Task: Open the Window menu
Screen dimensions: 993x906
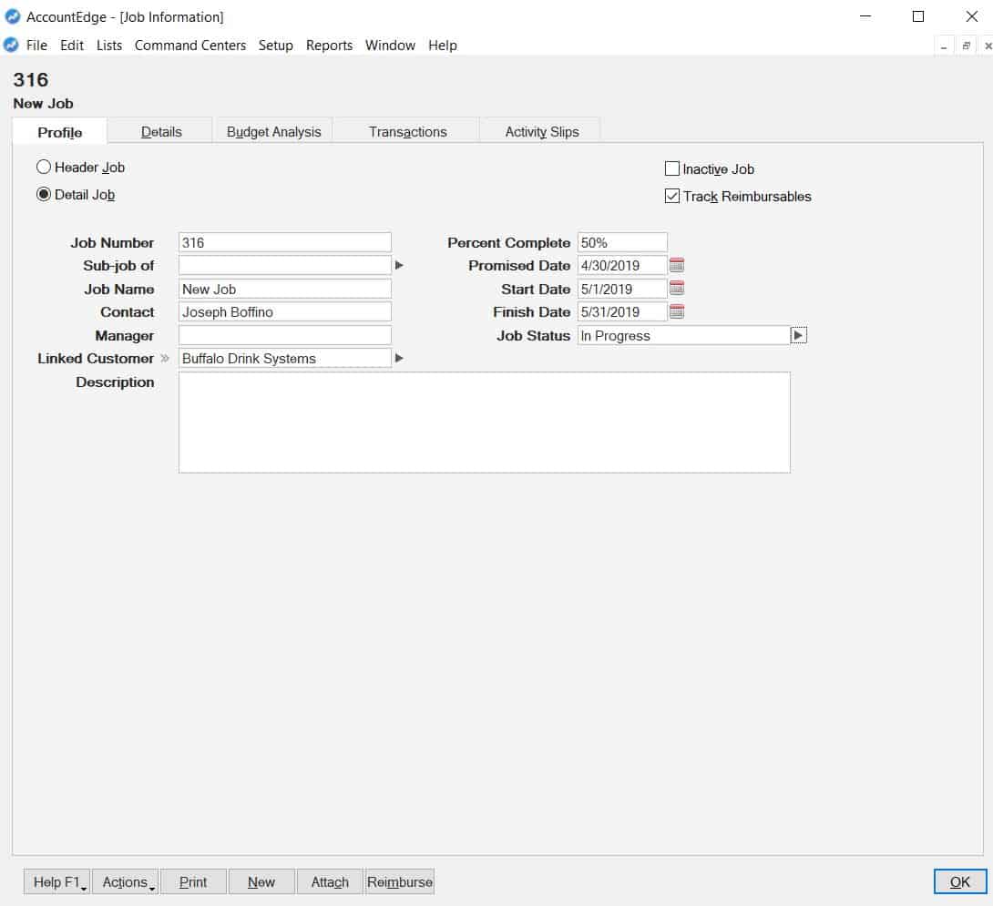Action: coord(390,46)
